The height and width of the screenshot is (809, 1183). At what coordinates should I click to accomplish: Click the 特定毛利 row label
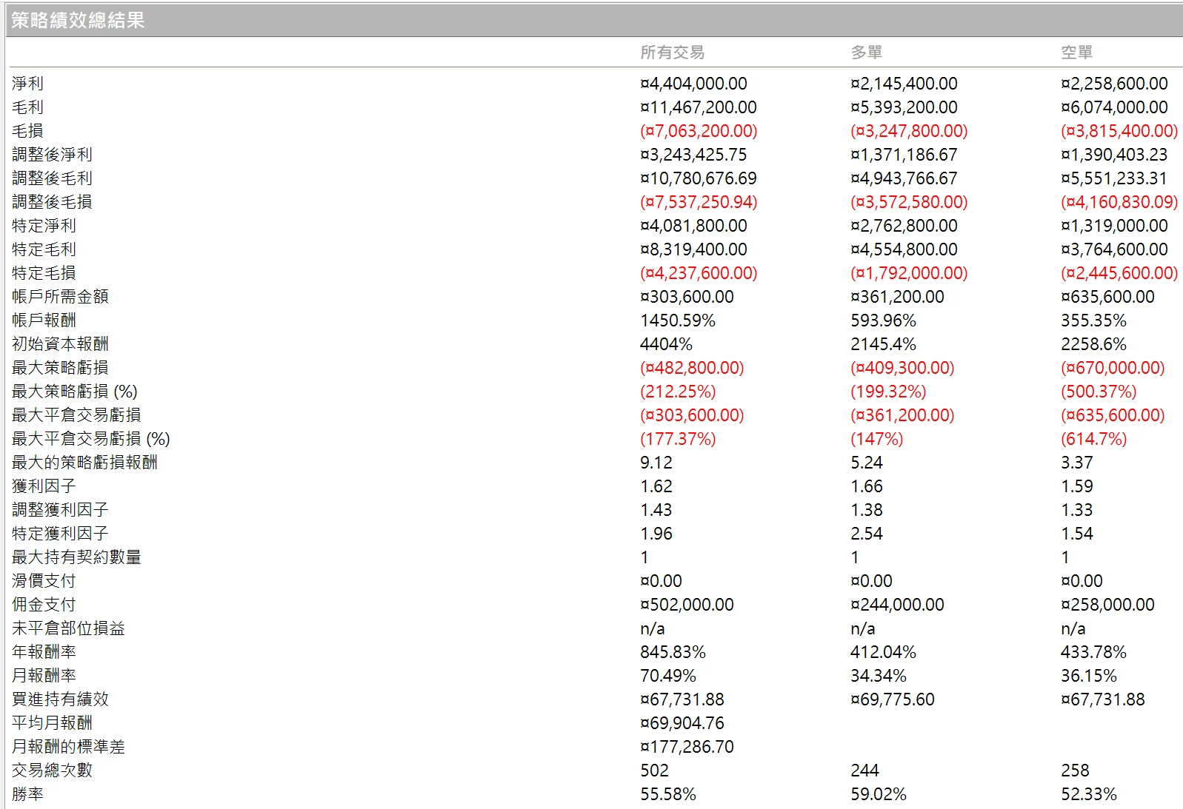[x=44, y=249]
